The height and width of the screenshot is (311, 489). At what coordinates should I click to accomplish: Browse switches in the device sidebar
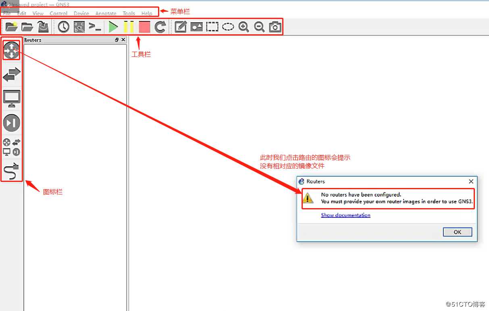pos(11,75)
